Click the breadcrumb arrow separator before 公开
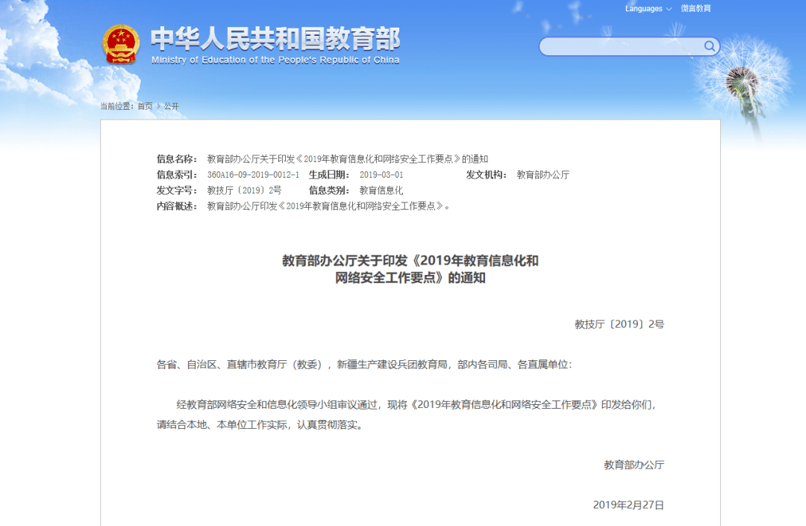The image size is (806, 526). pyautogui.click(x=158, y=106)
